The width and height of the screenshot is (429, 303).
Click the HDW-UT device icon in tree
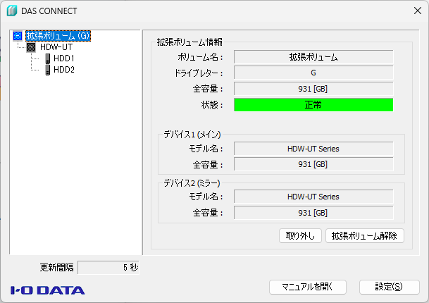click(31, 47)
